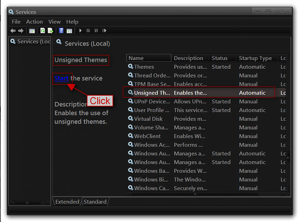The width and height of the screenshot is (299, 222).
Task: Click 'This service...' description cell
Action: (x=191, y=110)
